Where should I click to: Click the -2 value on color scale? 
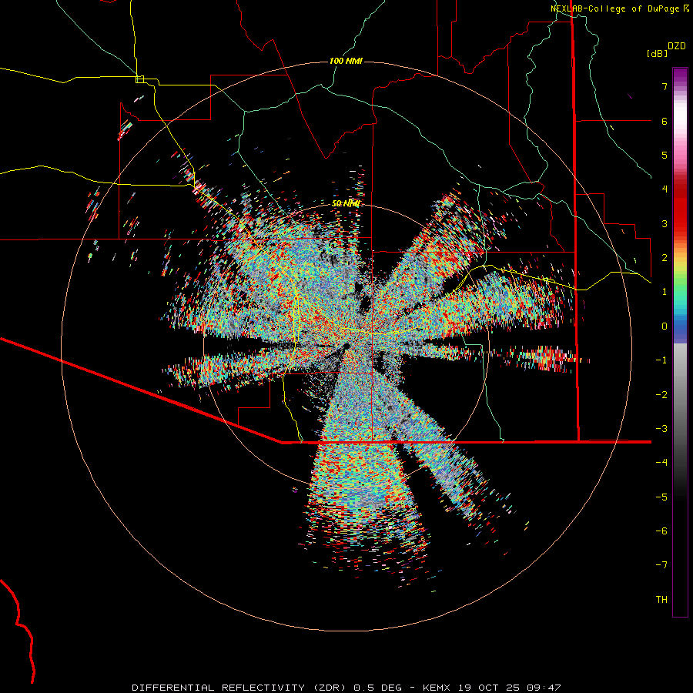click(x=661, y=395)
